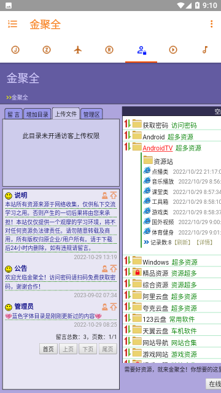Screen dimensions: 221x393
Task: Click the 上页 pagination button
Action: pyautogui.click(x=68, y=349)
